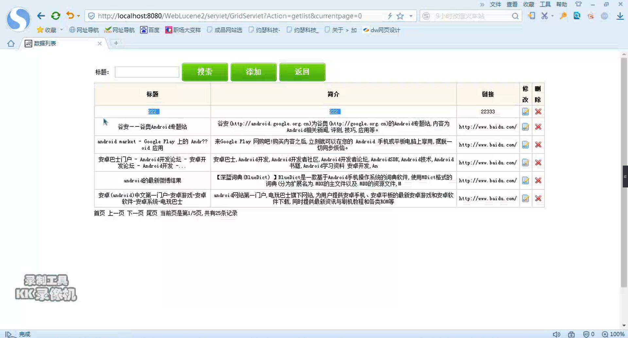Edit the 谷安——谷奥Android专题站 row

point(525,127)
